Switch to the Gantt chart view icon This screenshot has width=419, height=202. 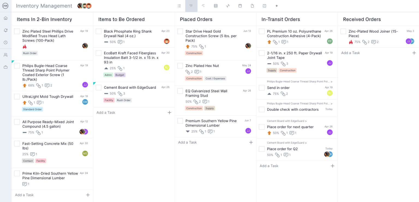point(203,6)
